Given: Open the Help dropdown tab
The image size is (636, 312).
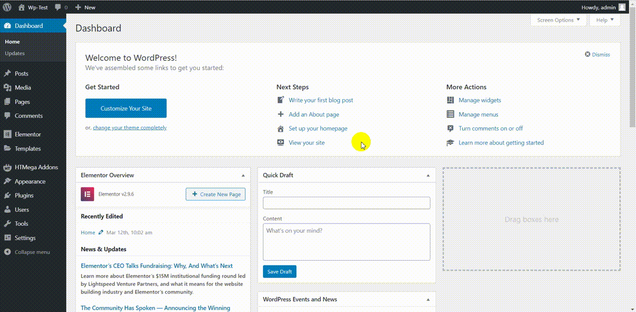Looking at the screenshot, I should pos(605,20).
